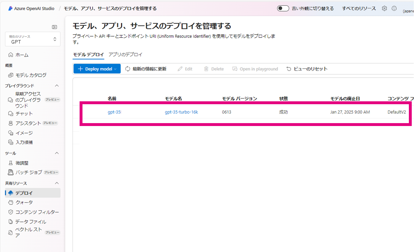Click the コンテンツ フィルター shield icon
Screen dimensions: 414x252
click(x=11, y=212)
